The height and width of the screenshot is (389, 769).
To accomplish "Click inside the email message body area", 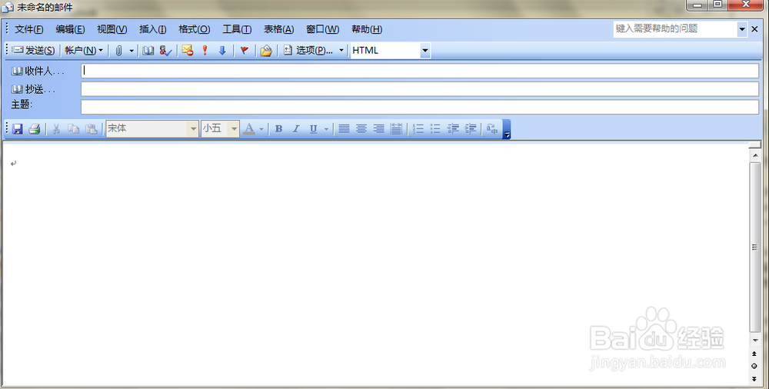I will [x=376, y=265].
